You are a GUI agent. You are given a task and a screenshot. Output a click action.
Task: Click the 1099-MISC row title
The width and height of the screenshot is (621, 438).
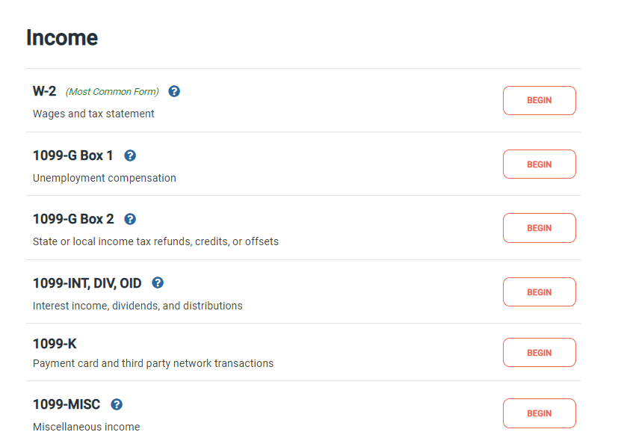[x=67, y=404]
